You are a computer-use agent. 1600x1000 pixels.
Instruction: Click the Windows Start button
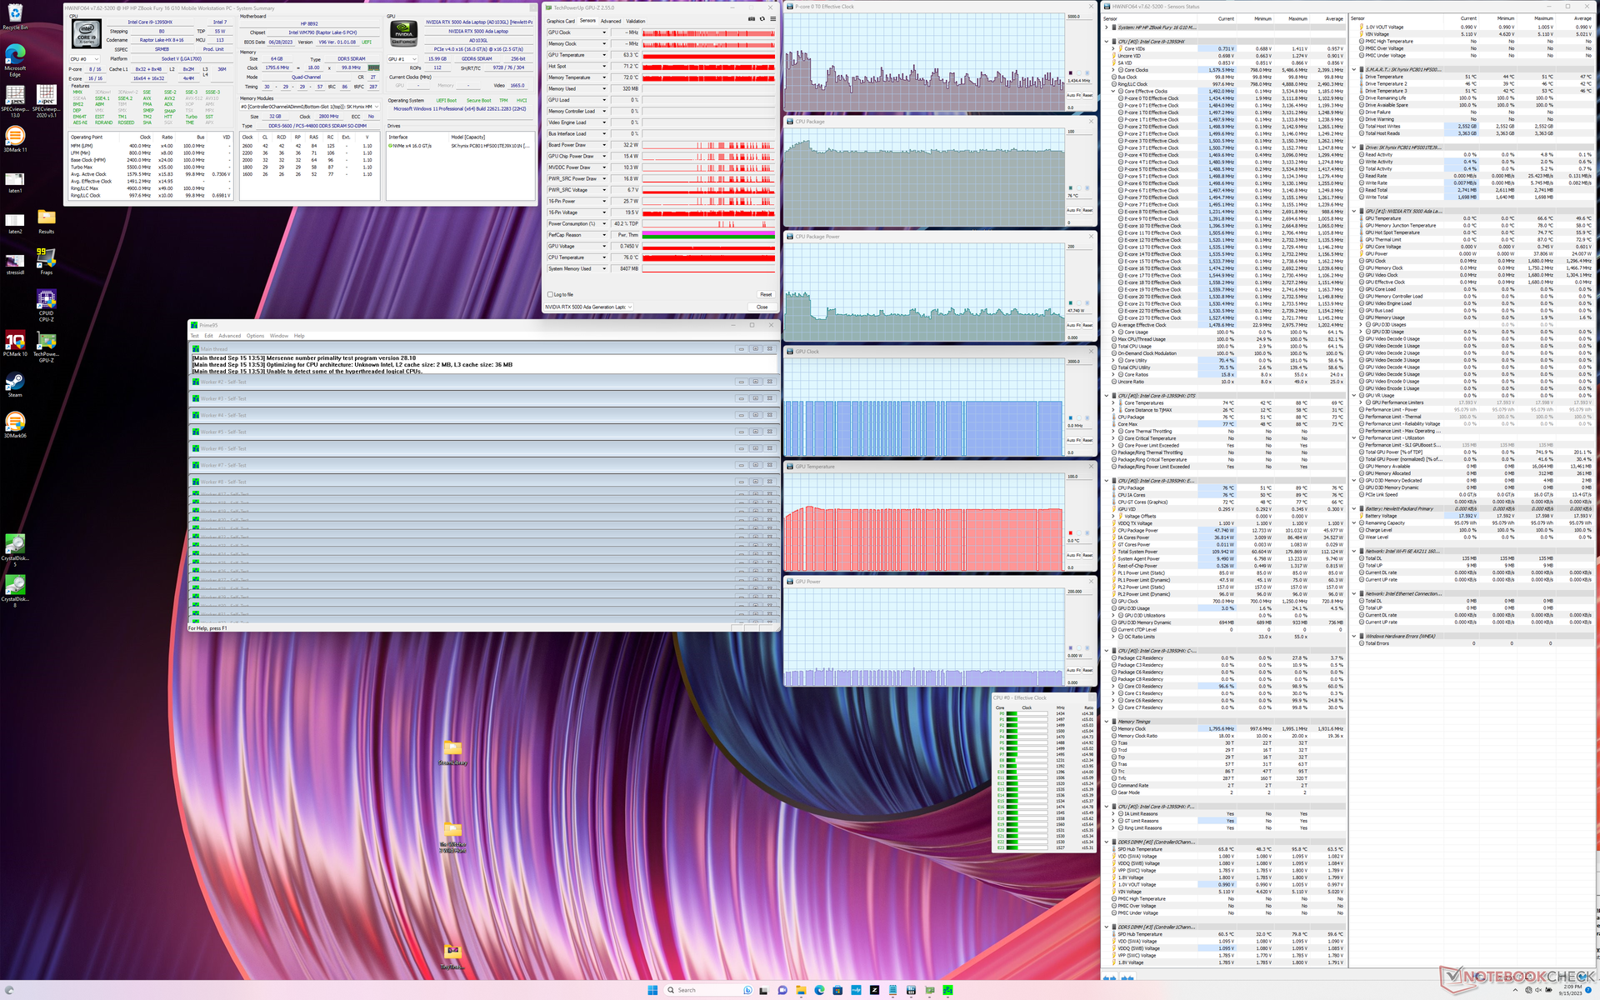pos(652,990)
